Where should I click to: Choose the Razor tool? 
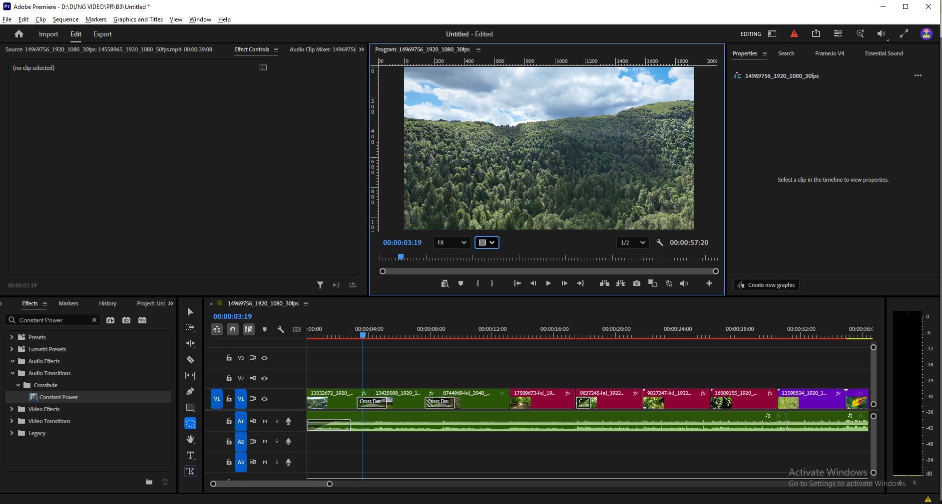coord(190,360)
